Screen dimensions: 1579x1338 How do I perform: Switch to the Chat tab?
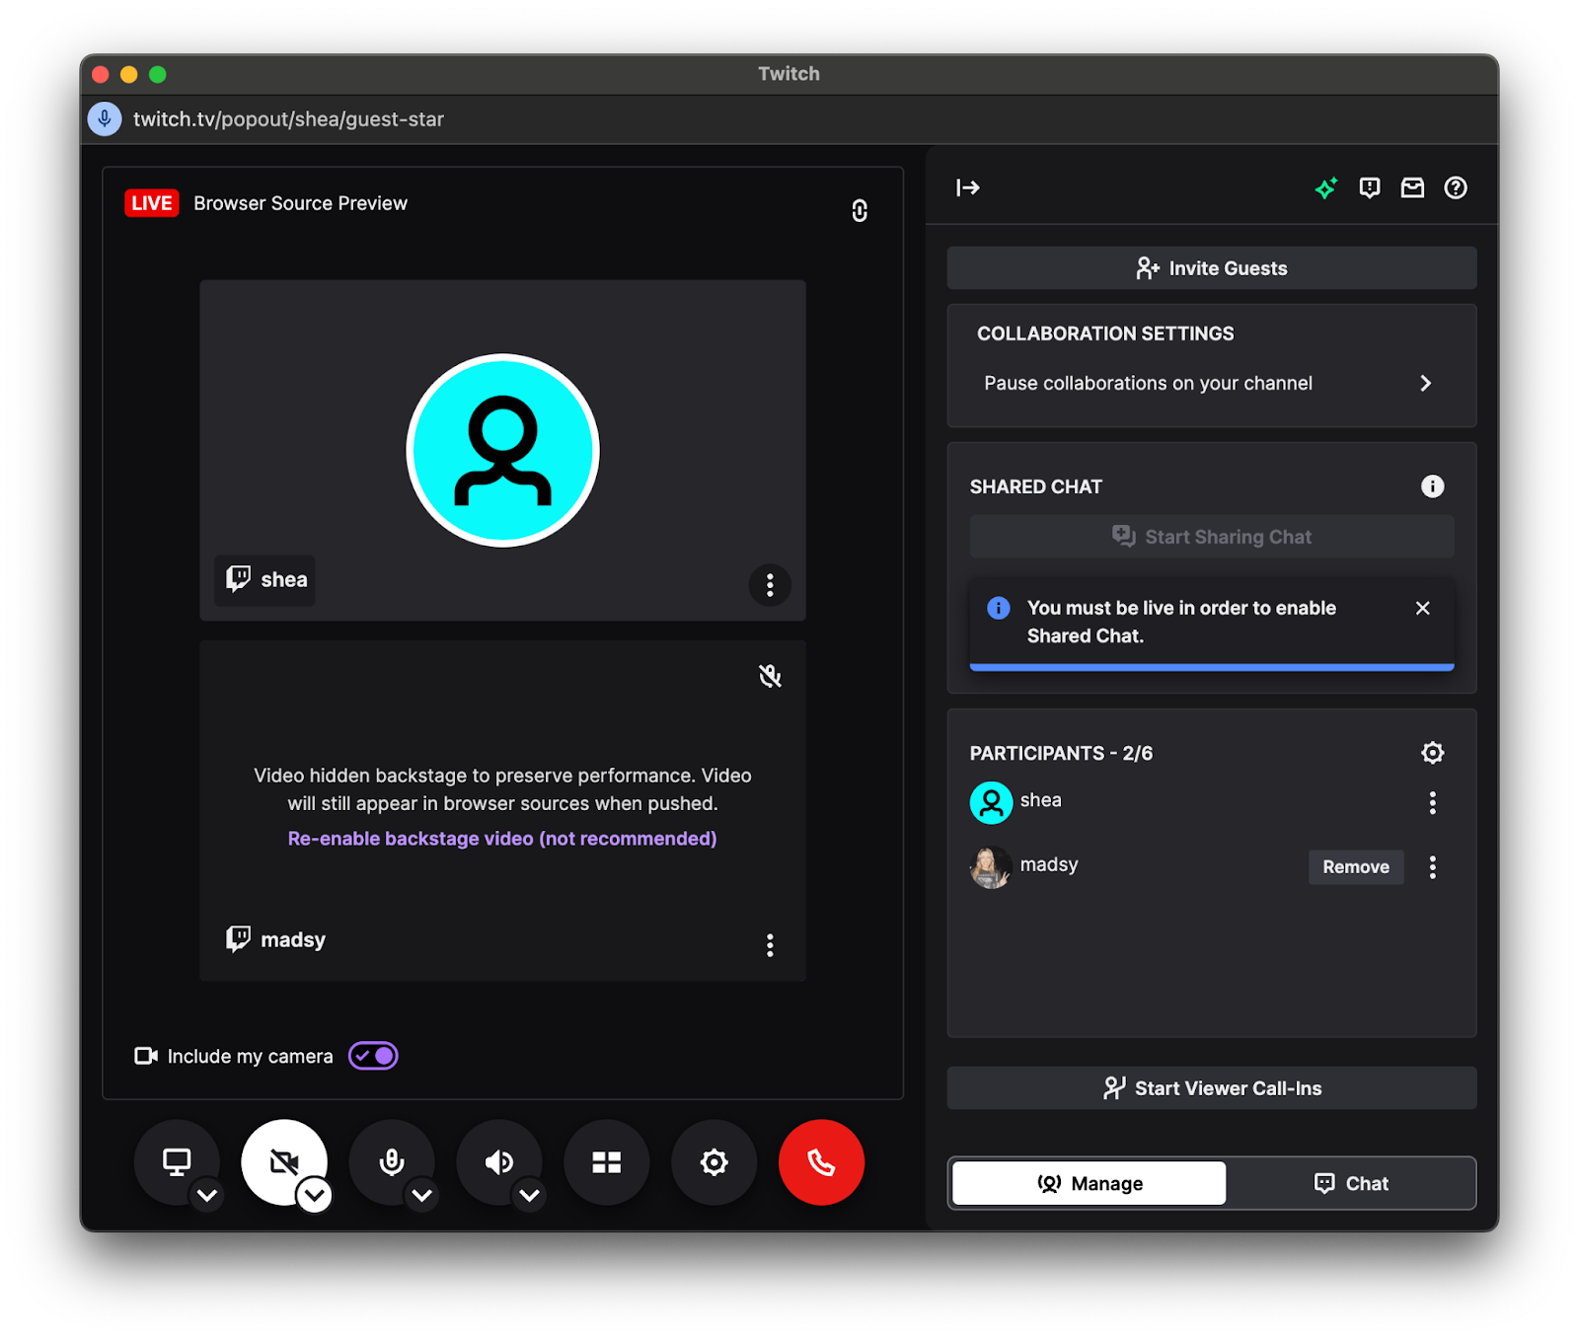(1351, 1183)
